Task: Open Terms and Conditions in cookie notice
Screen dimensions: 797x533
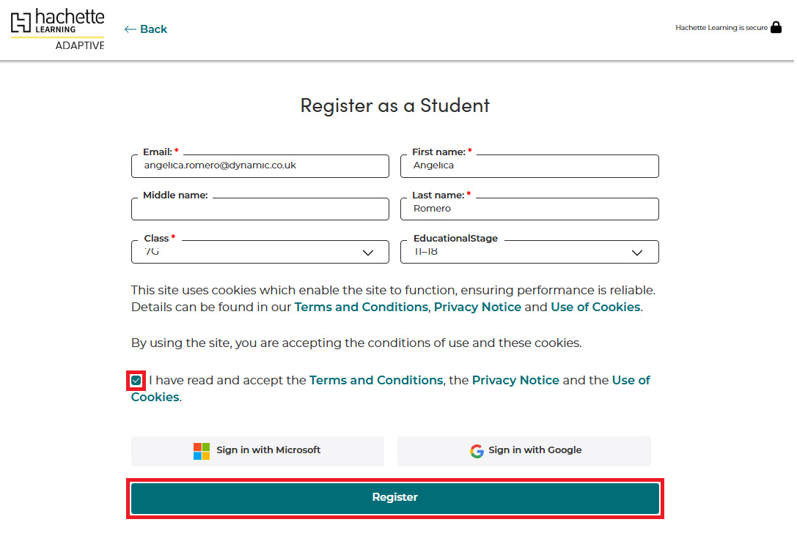Action: [361, 307]
